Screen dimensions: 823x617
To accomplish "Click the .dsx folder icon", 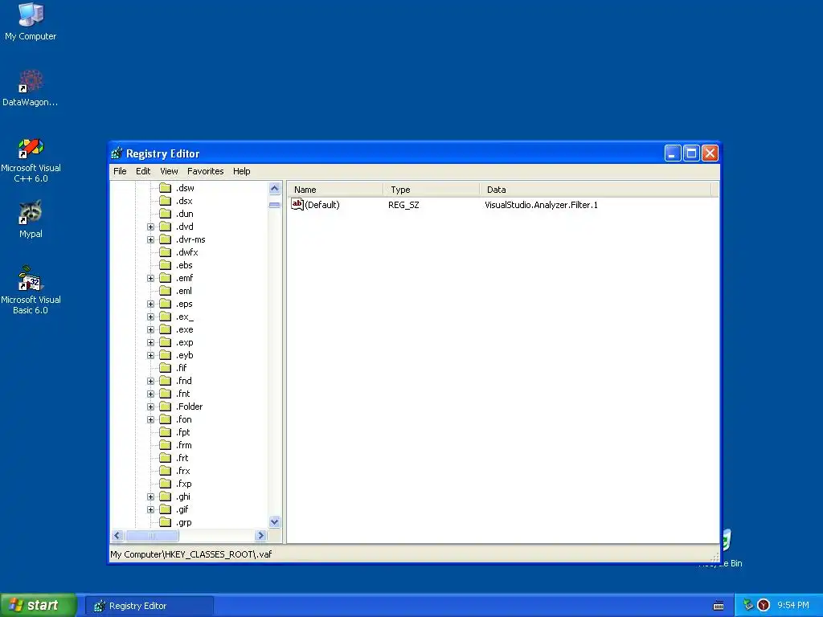I will pos(166,201).
